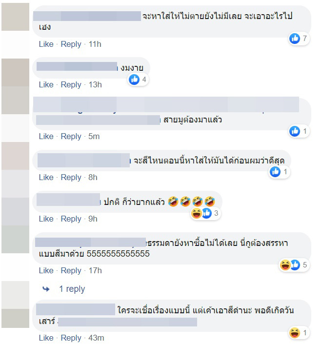Open haha and like reactions showing 3
The height and width of the screenshot is (345, 322).
(x=205, y=213)
